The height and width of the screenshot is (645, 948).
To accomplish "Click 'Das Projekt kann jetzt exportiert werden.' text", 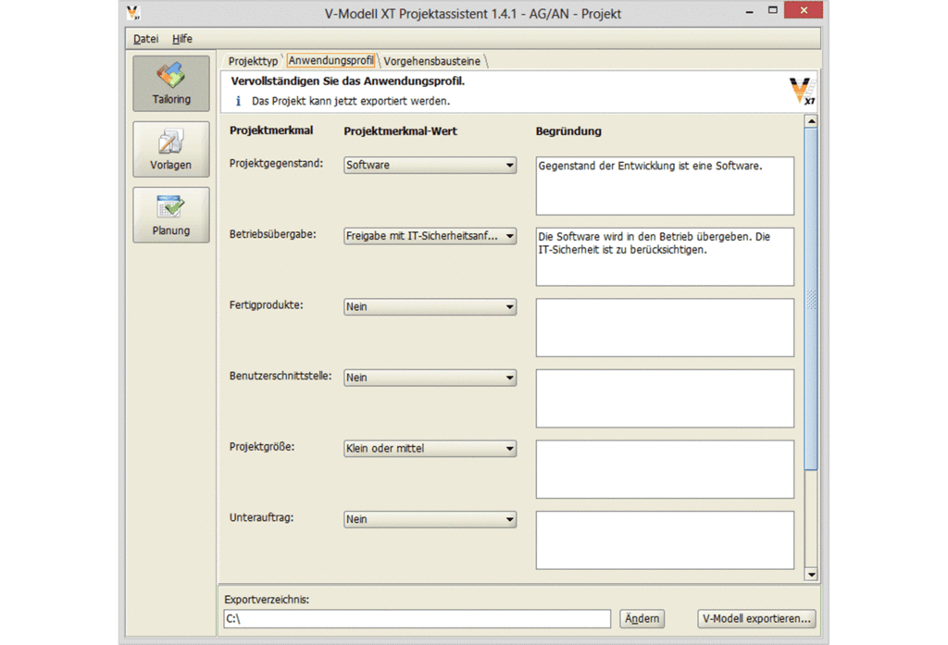I will (351, 101).
